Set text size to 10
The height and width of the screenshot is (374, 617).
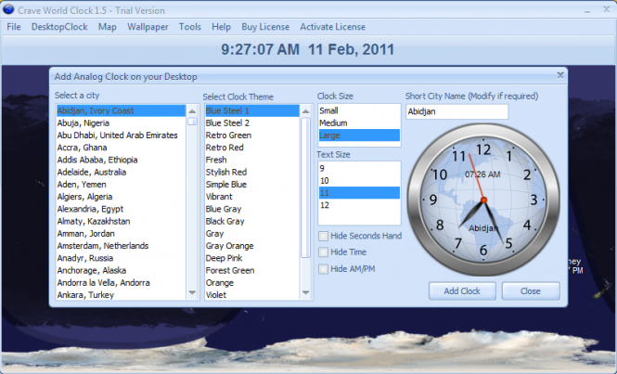click(x=359, y=181)
